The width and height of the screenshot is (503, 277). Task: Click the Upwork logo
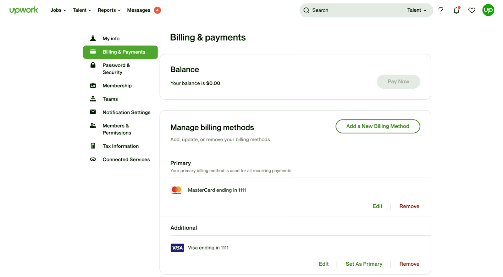coord(24,10)
